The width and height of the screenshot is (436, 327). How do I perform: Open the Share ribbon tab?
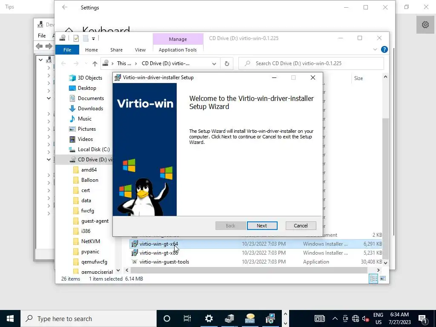click(116, 50)
